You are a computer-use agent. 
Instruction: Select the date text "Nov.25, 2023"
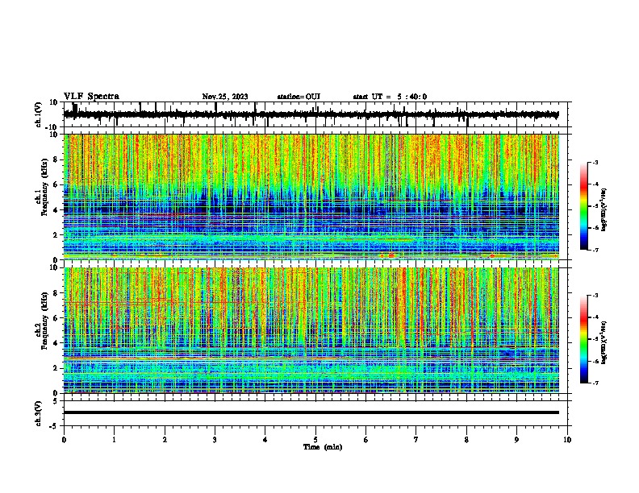click(225, 97)
